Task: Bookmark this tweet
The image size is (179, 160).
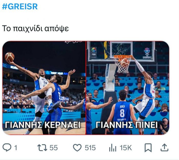Action: [148, 148]
